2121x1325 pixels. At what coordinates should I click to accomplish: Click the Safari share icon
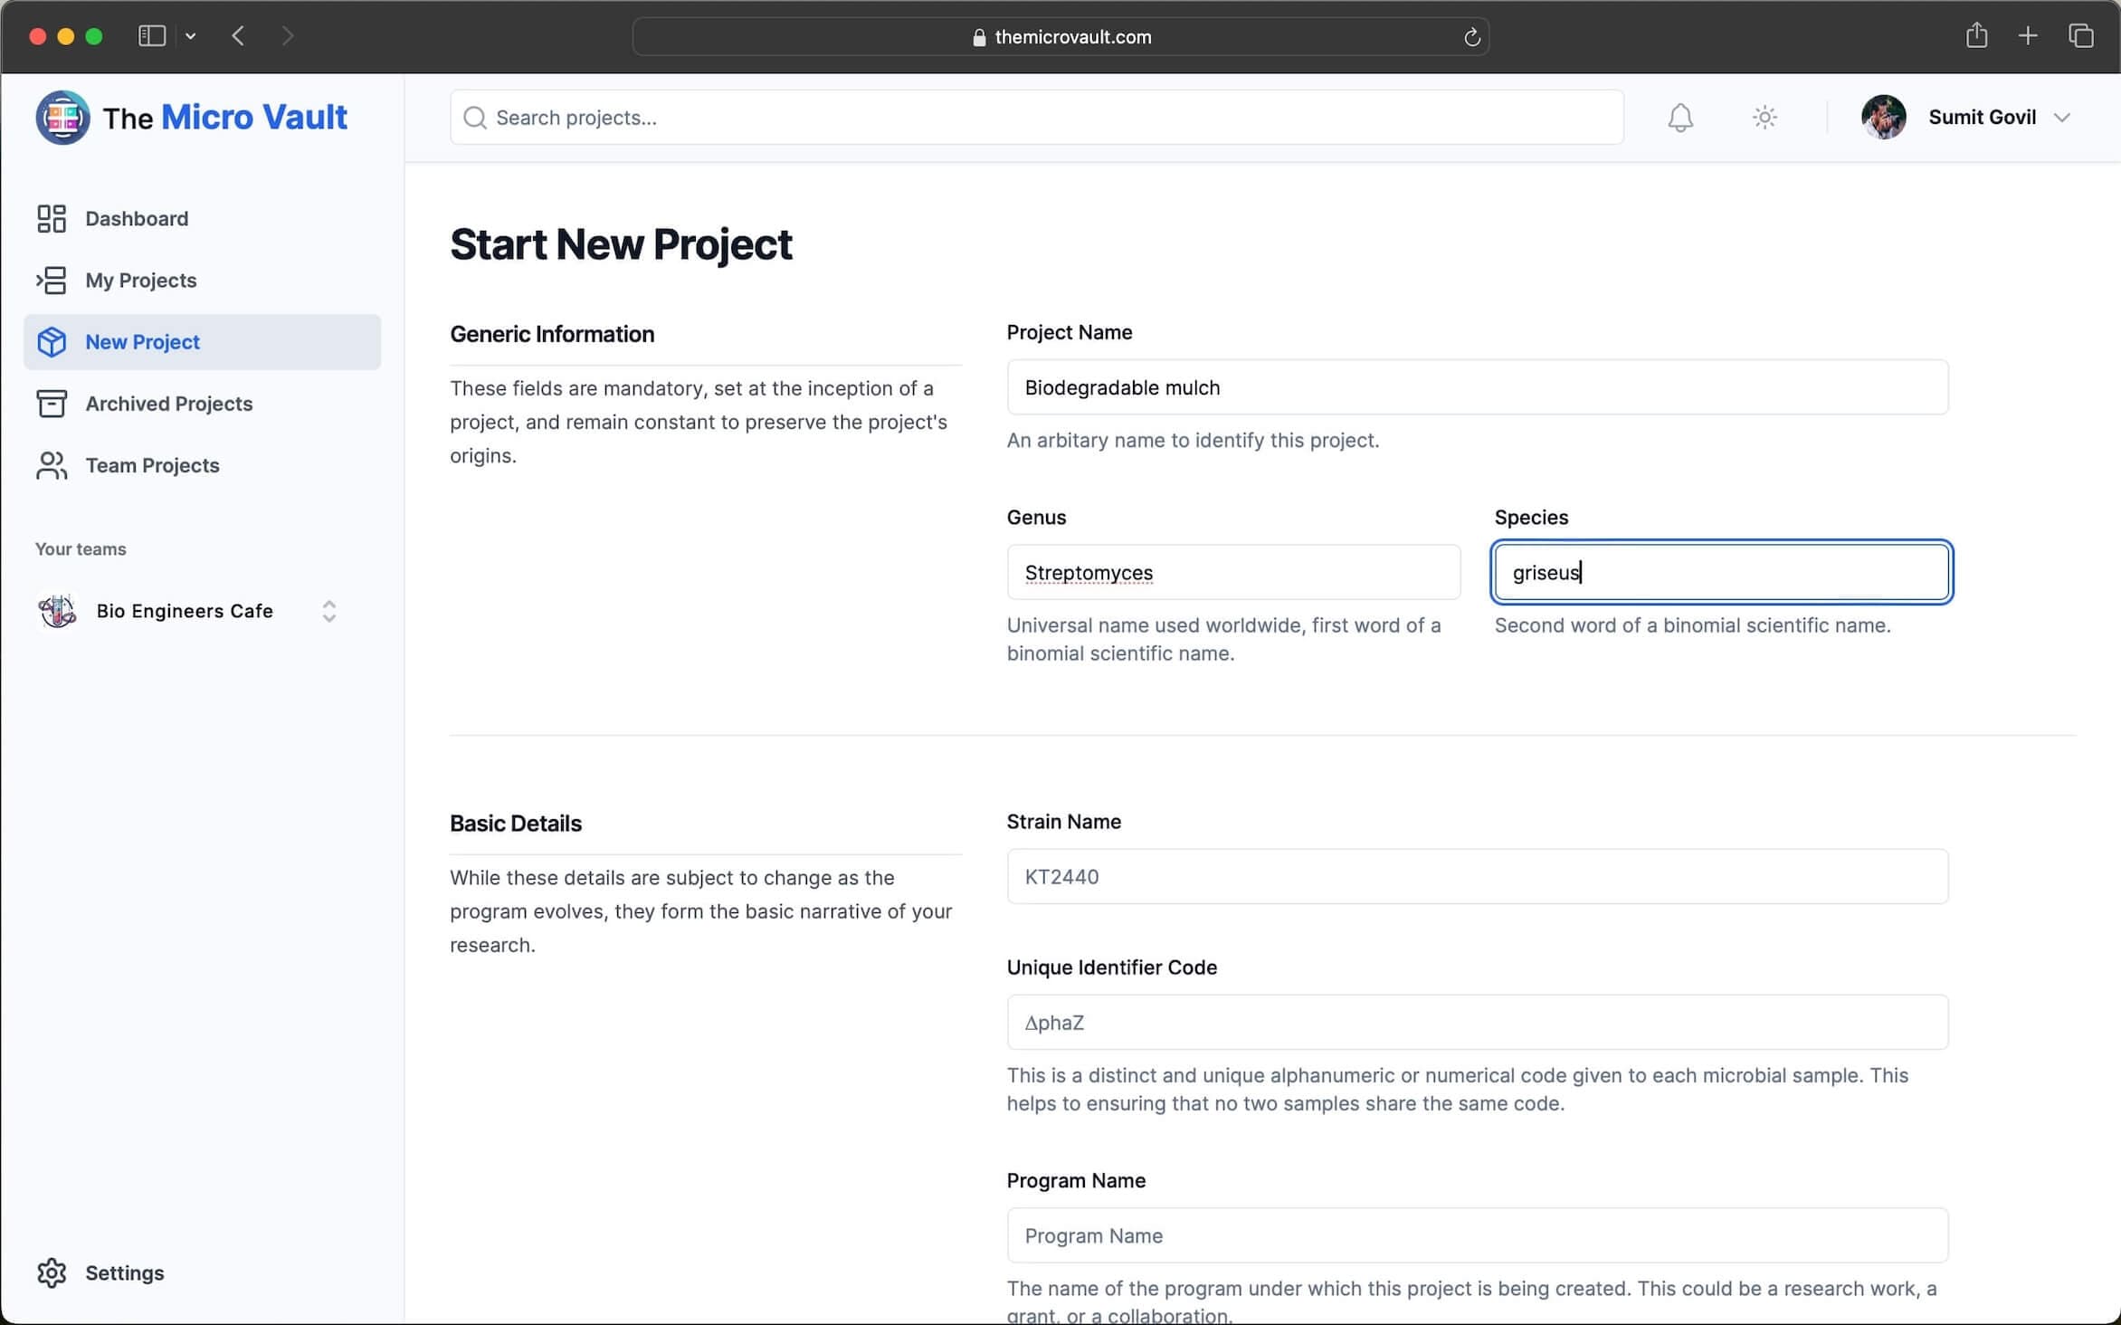point(1976,36)
